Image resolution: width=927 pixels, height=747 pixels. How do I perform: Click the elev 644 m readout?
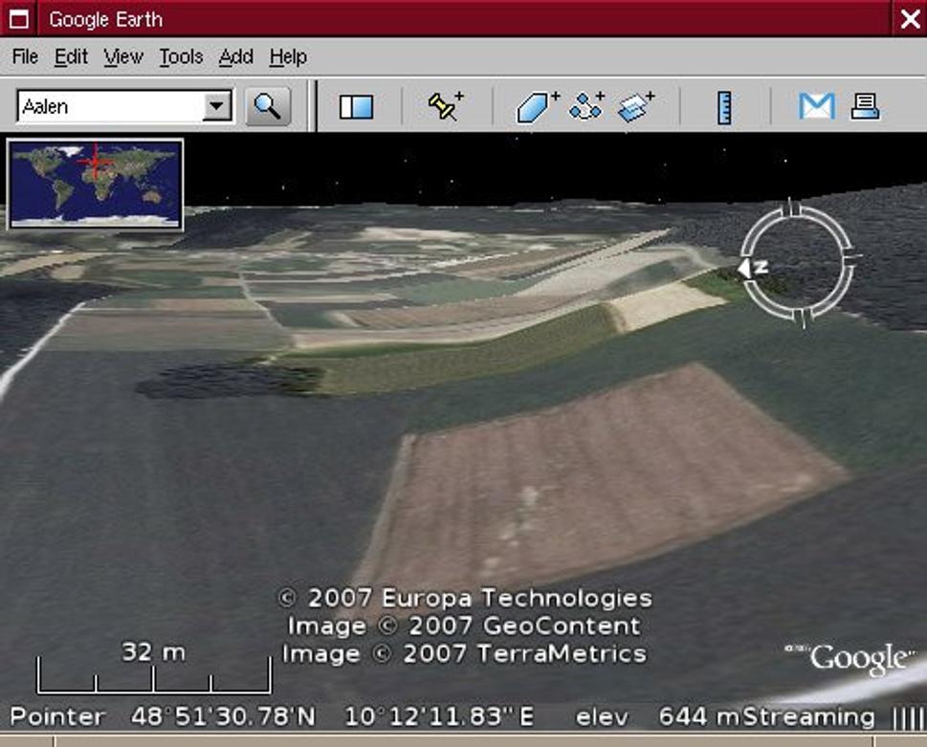[x=658, y=716]
